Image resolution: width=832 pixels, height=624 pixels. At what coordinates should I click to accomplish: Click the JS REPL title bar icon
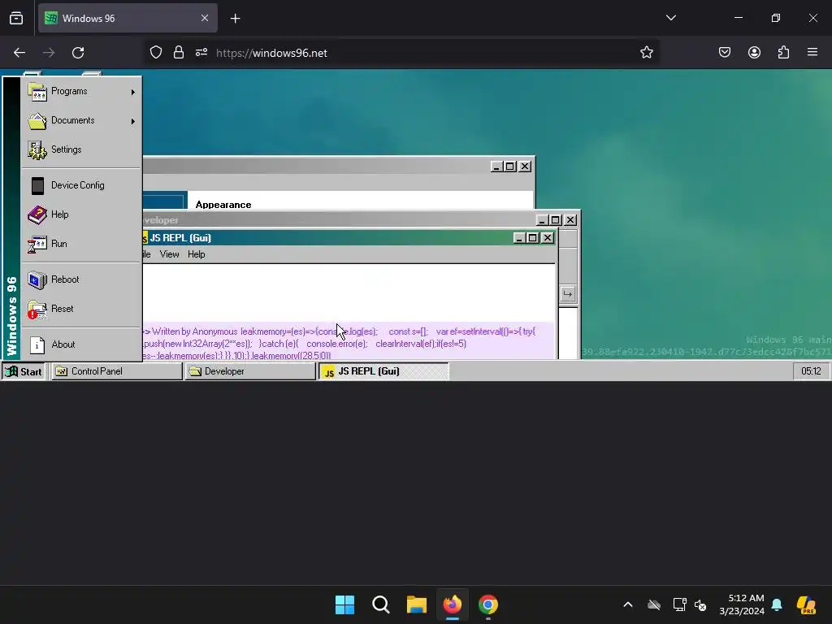(x=145, y=238)
